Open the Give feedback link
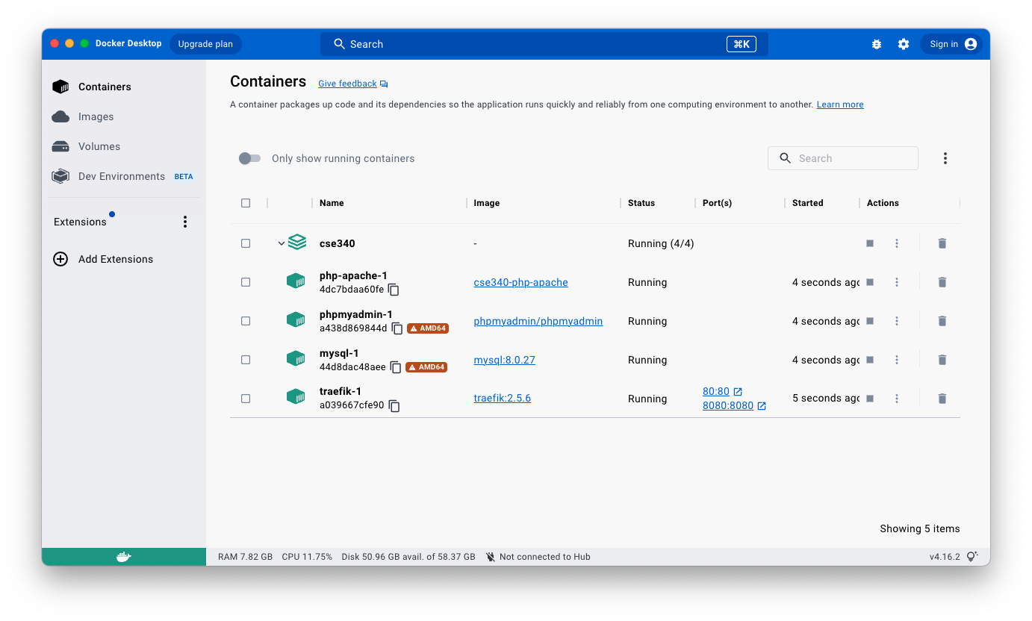Image resolution: width=1032 pixels, height=621 pixels. click(352, 84)
